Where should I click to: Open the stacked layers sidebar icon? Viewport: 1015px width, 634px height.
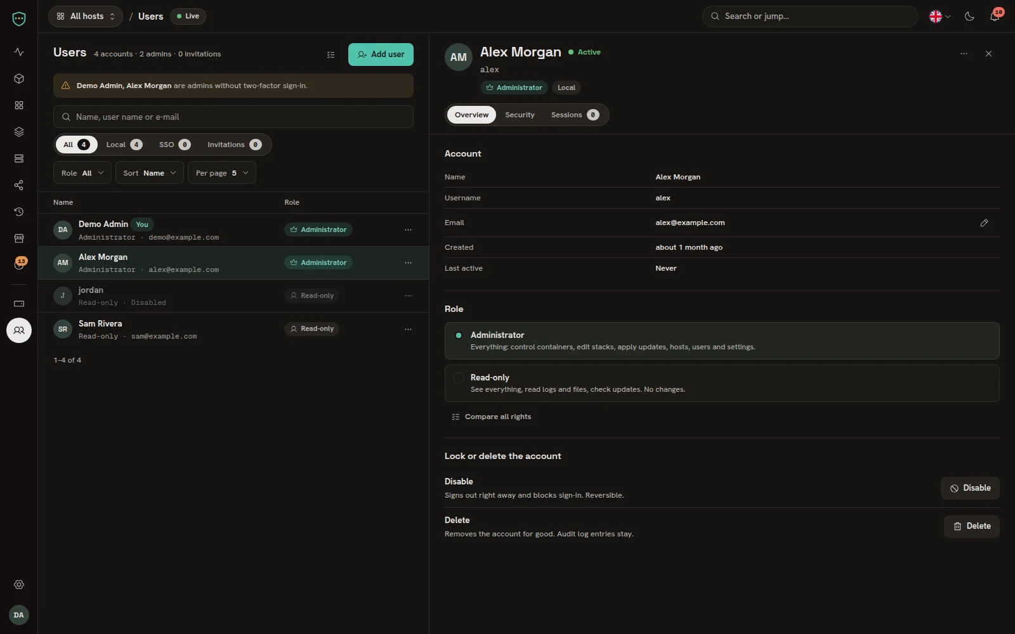[19, 132]
